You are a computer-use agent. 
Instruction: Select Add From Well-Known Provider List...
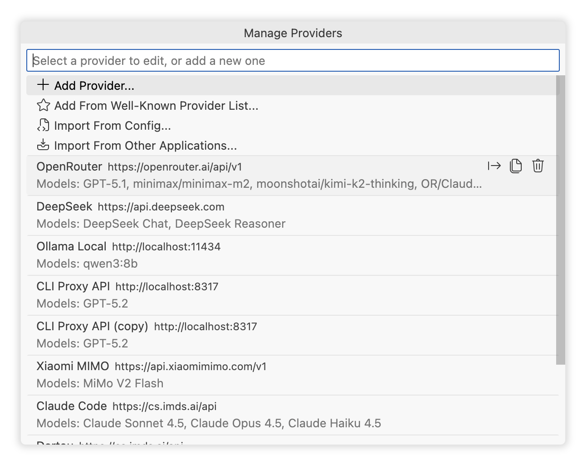coord(293,105)
